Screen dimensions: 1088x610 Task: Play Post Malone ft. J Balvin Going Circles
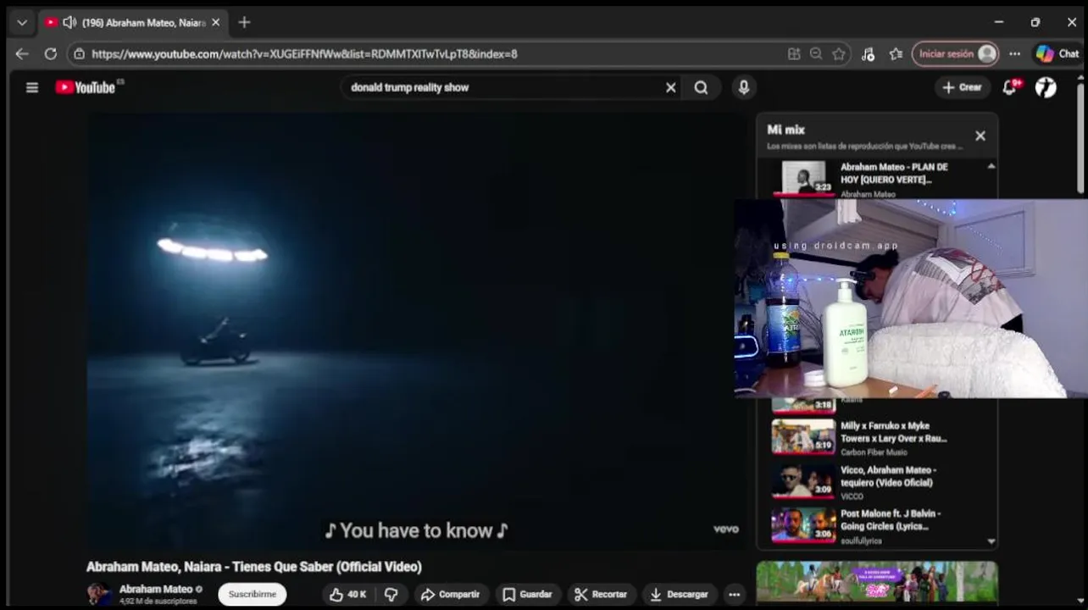click(876, 525)
